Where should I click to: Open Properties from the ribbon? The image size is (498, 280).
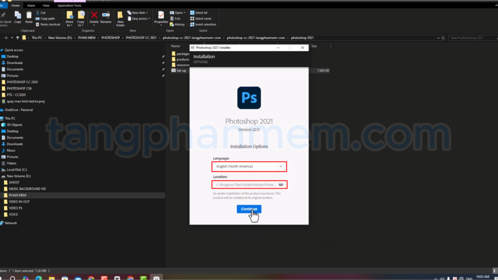tap(161, 17)
